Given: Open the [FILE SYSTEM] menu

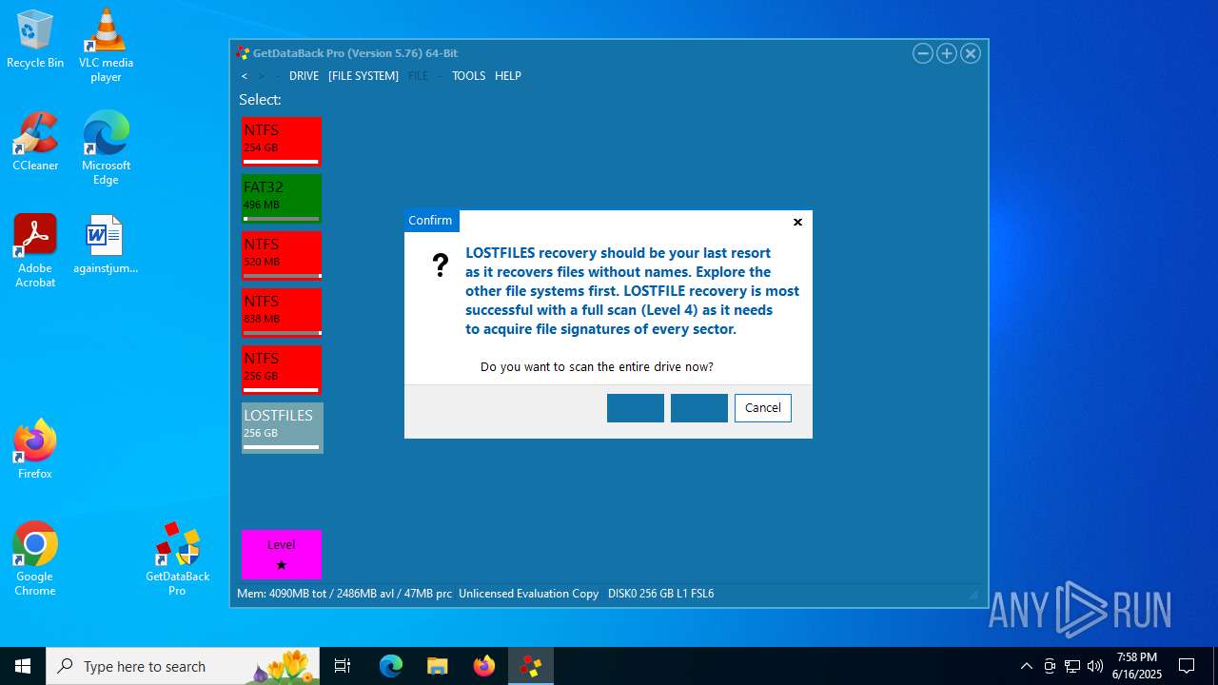Looking at the screenshot, I should pyautogui.click(x=363, y=76).
